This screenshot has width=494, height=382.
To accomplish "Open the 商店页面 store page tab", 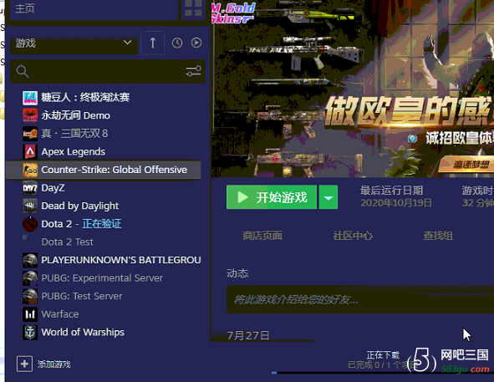I will (262, 236).
